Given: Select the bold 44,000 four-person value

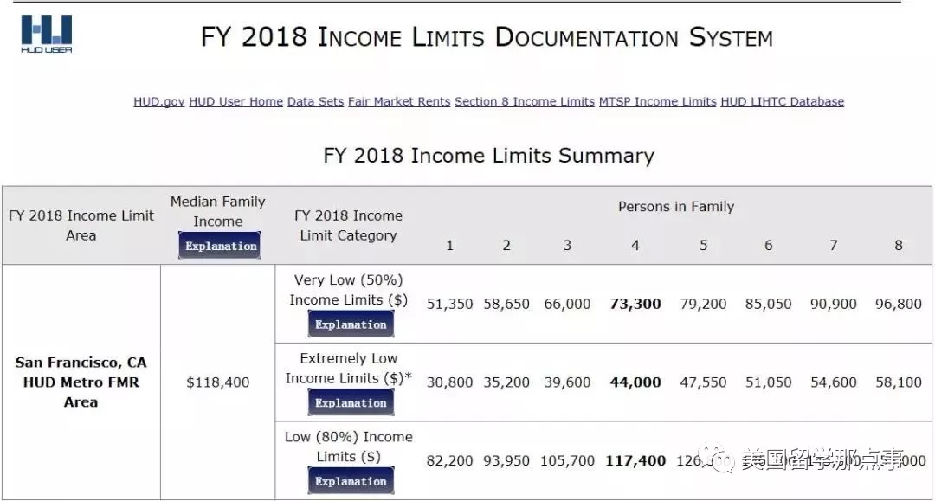Looking at the screenshot, I should [635, 382].
